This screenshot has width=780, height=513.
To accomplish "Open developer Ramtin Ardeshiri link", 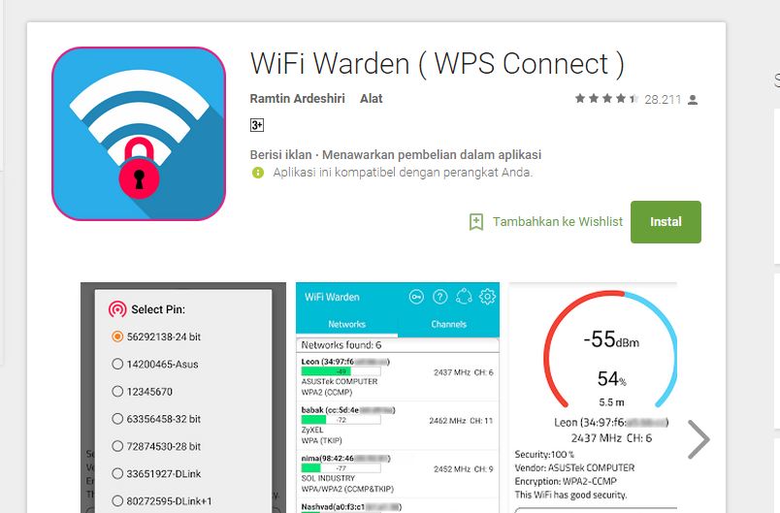I will click(x=297, y=98).
